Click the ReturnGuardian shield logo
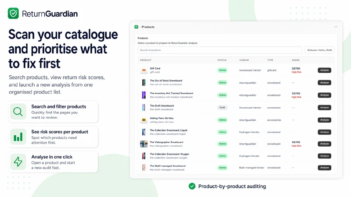The image size is (351, 197). (x=13, y=14)
